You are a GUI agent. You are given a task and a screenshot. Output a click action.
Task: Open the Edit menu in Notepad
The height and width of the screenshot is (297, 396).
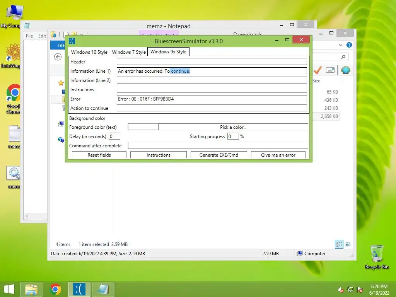click(x=42, y=36)
